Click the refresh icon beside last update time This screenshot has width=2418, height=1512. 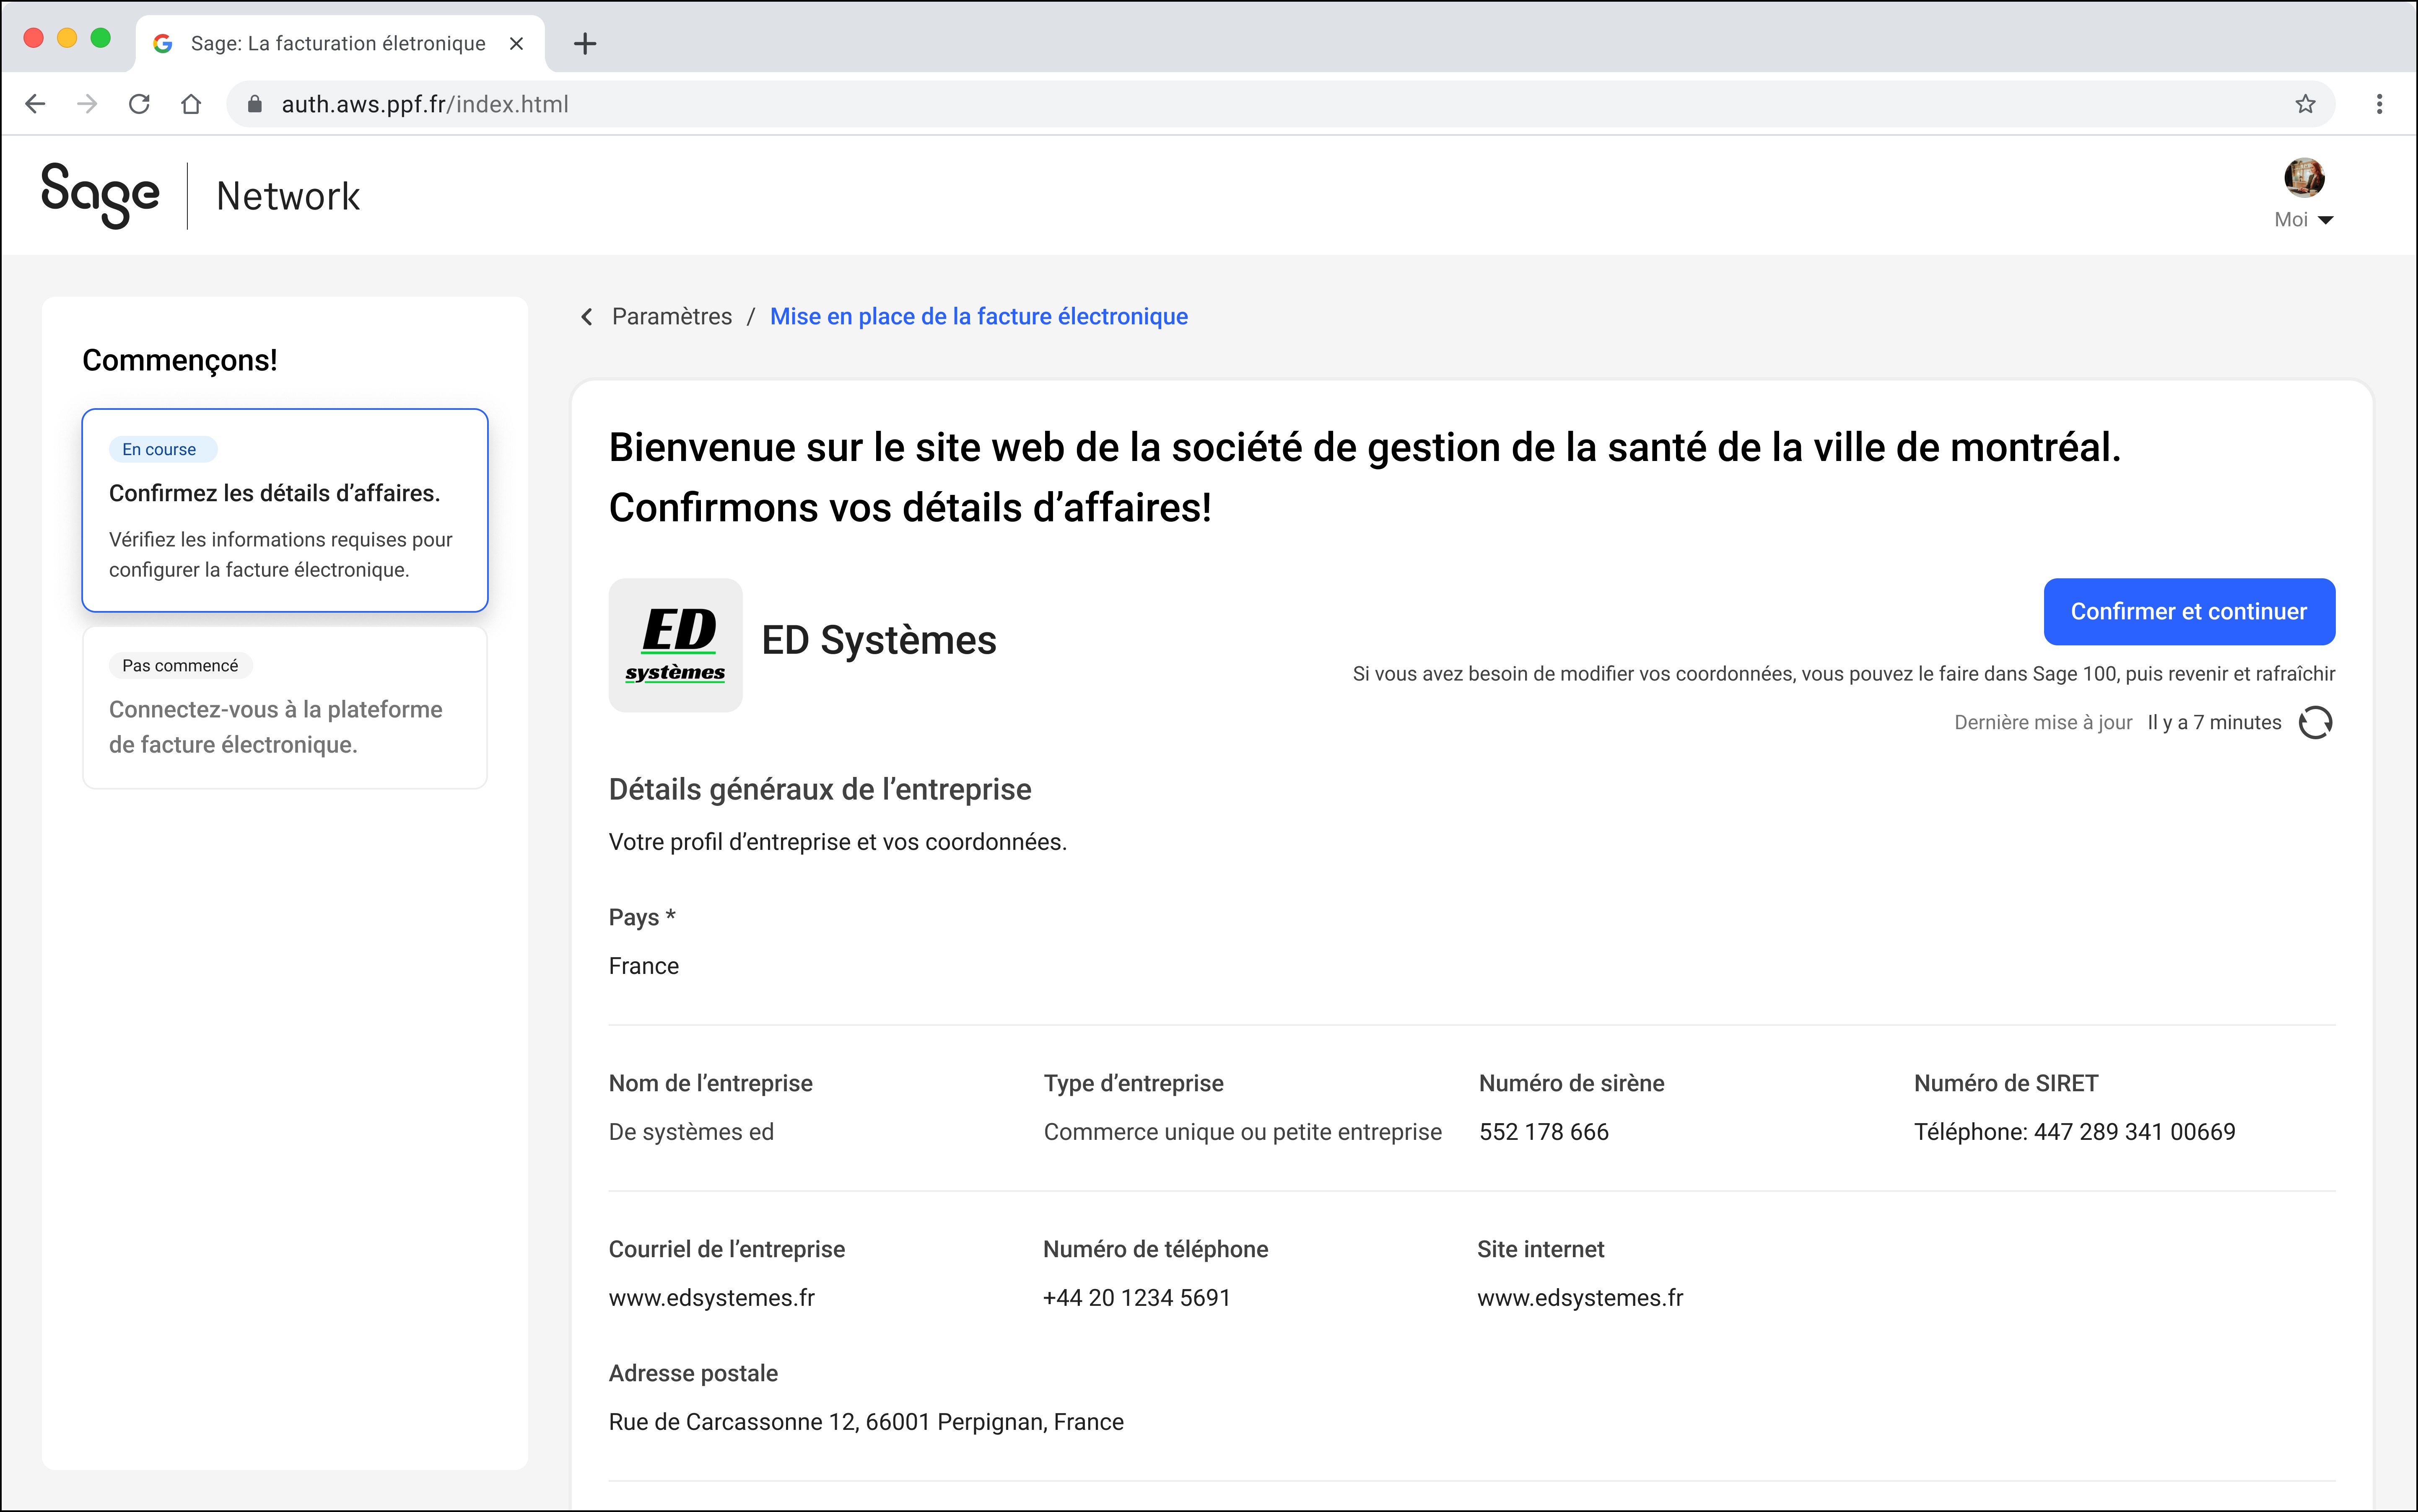pos(2314,722)
